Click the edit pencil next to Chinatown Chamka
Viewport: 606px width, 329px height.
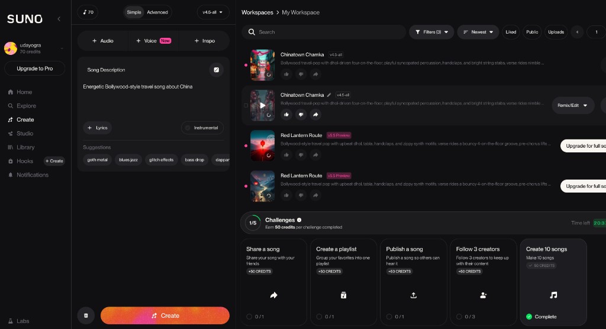pos(329,95)
